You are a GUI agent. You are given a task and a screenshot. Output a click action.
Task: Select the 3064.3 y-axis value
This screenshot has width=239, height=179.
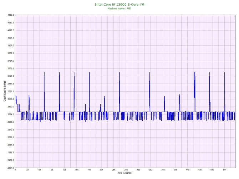point(11,114)
